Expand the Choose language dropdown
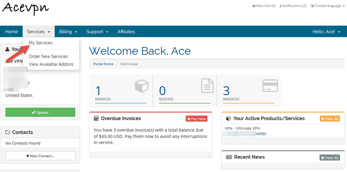This screenshot has width=347, height=172. click(x=328, y=6)
